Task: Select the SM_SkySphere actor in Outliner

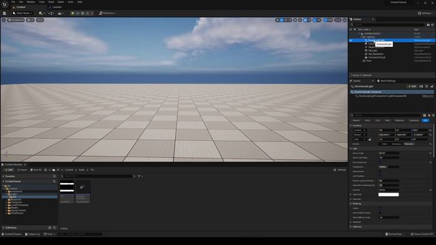Action: coord(375,54)
